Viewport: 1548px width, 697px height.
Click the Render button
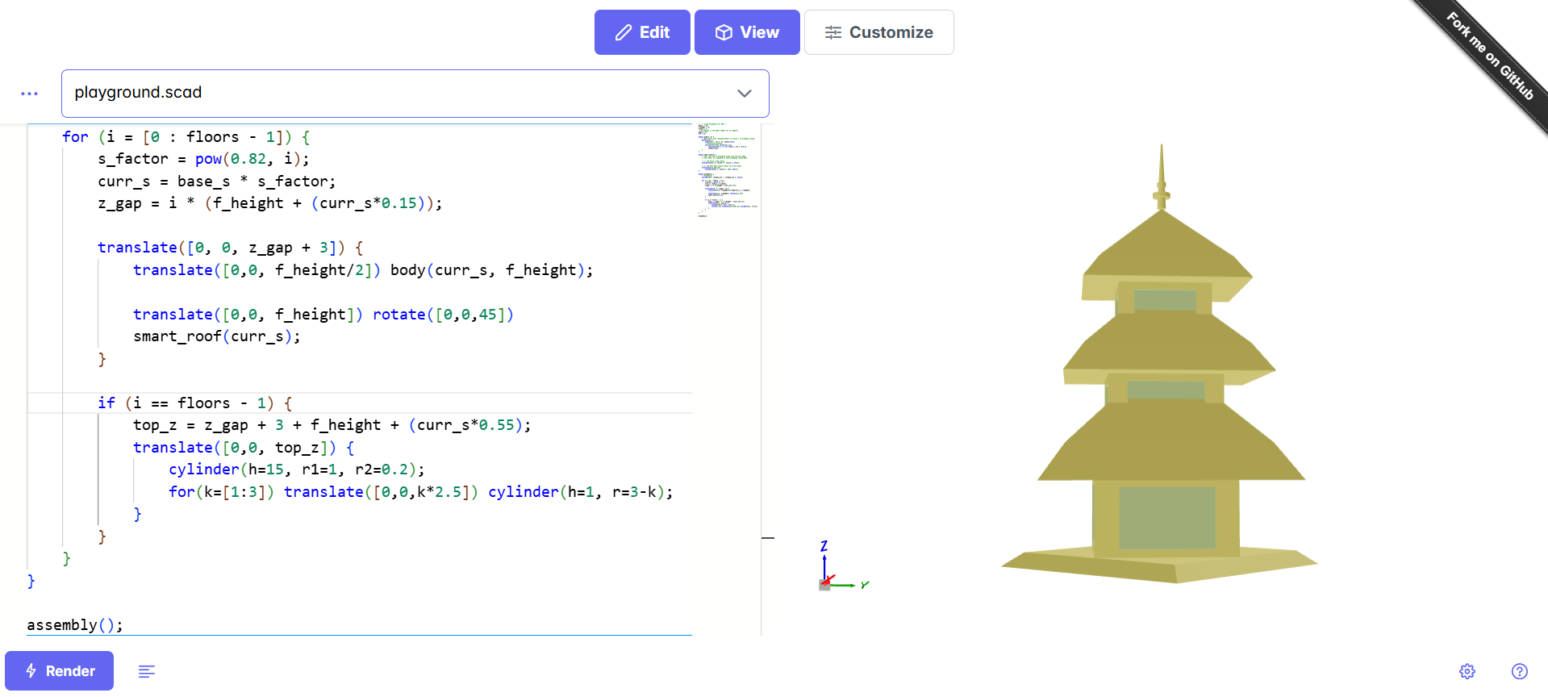(60, 671)
